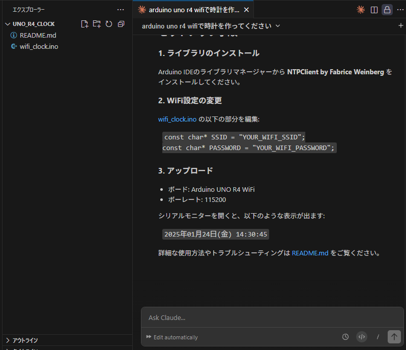Split the editor to the side
Screen dimensions: 406x350
pyautogui.click(x=374, y=10)
